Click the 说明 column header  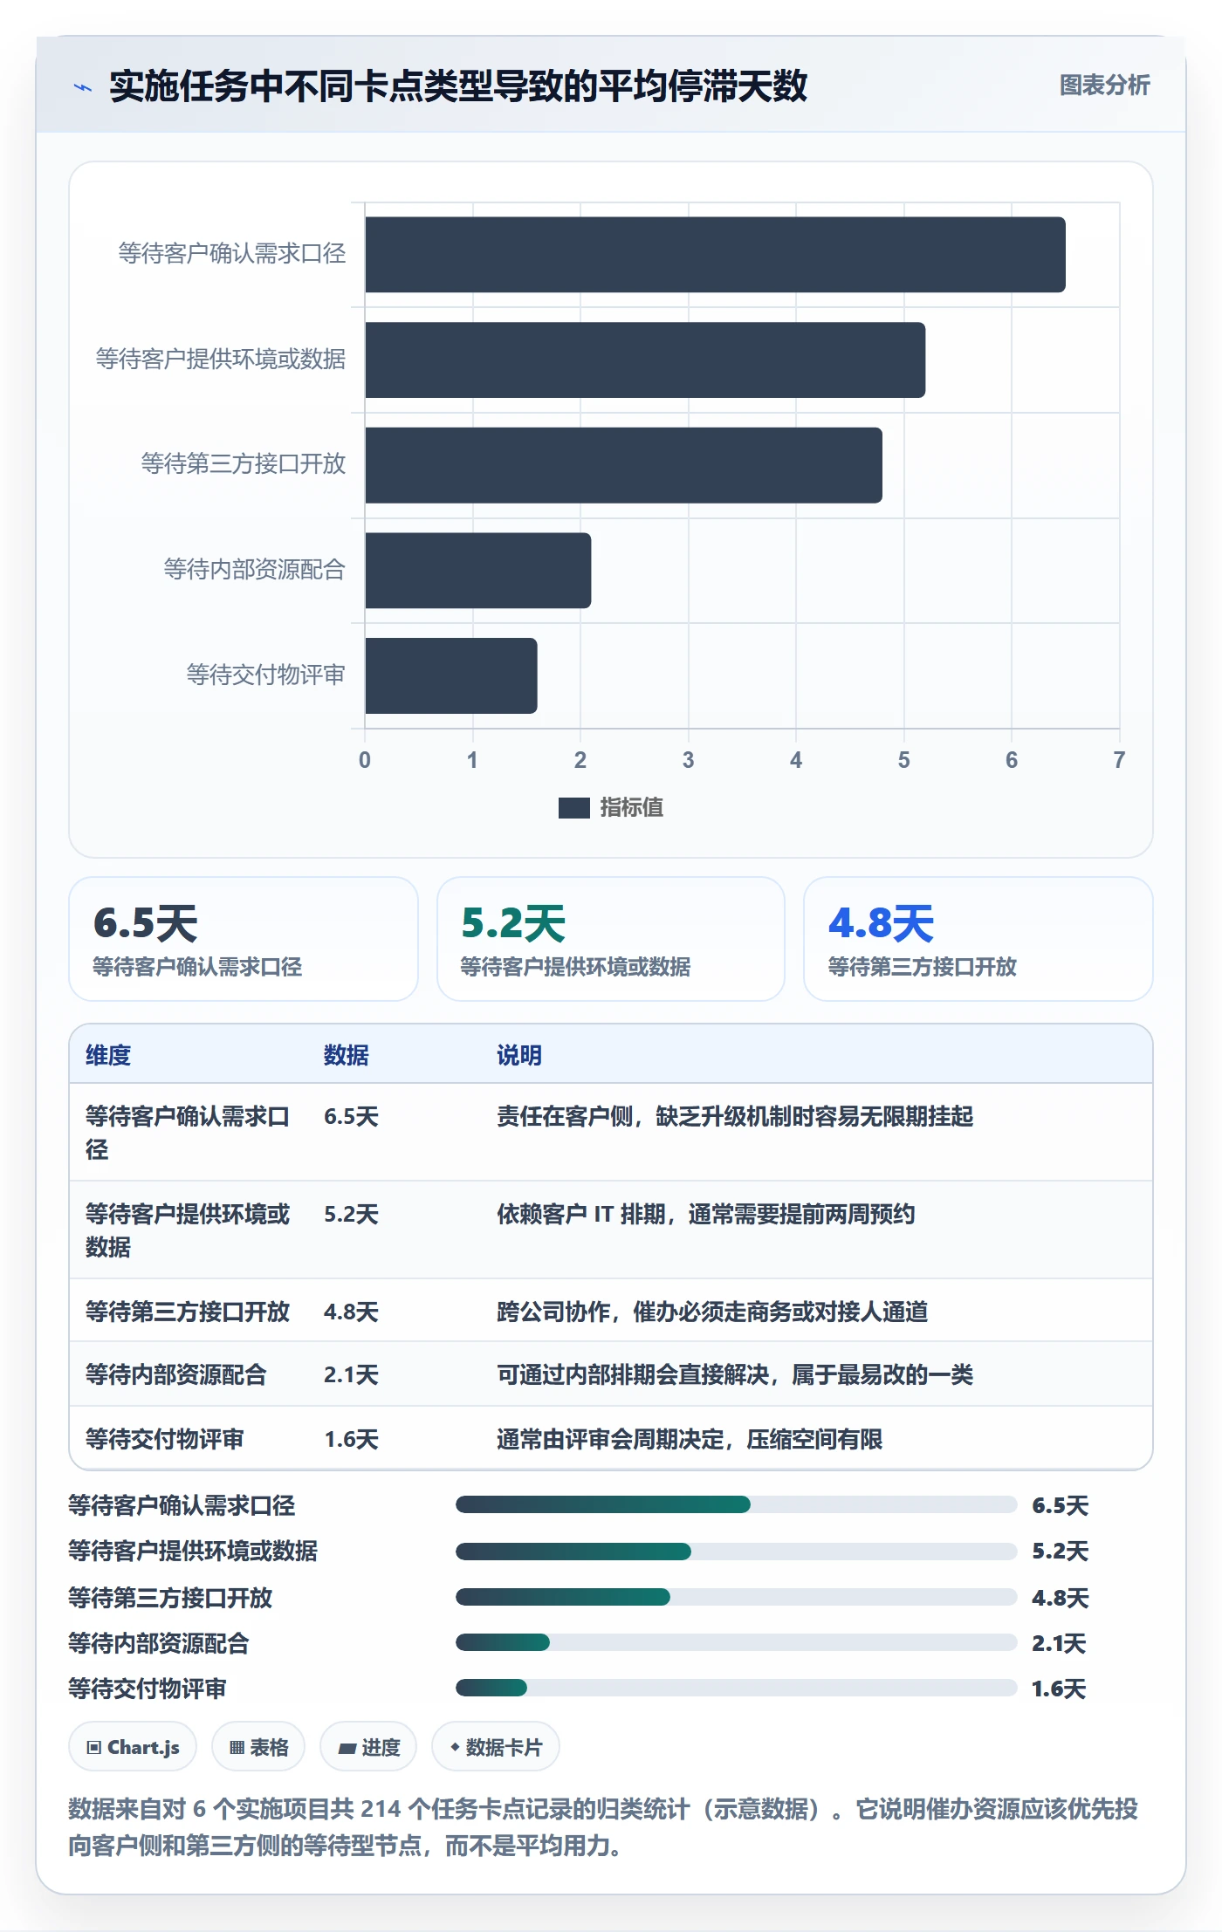[519, 1055]
